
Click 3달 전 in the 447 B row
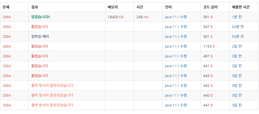pyautogui.click(x=237, y=105)
